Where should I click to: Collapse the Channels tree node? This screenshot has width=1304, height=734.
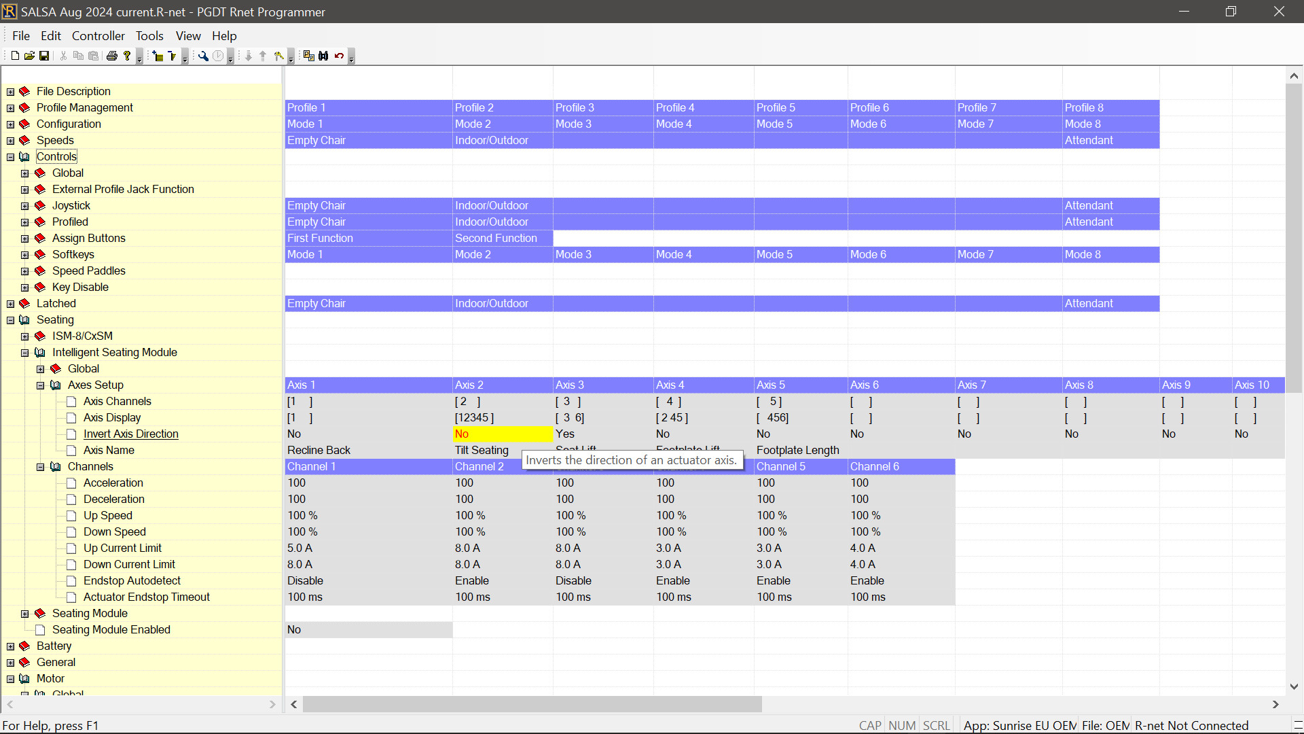click(x=41, y=467)
